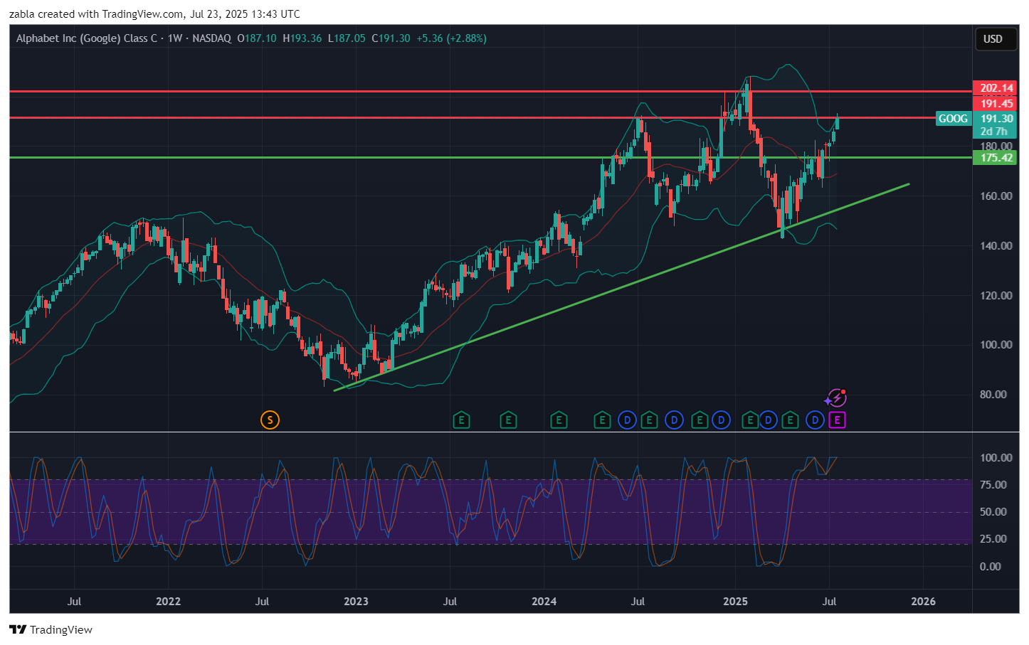Click the 180.00 price scale value
This screenshot has width=1029, height=645.
996,146
